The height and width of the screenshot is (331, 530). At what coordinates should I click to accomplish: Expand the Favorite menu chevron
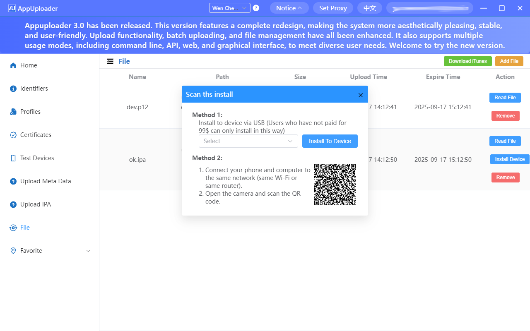pyautogui.click(x=88, y=251)
